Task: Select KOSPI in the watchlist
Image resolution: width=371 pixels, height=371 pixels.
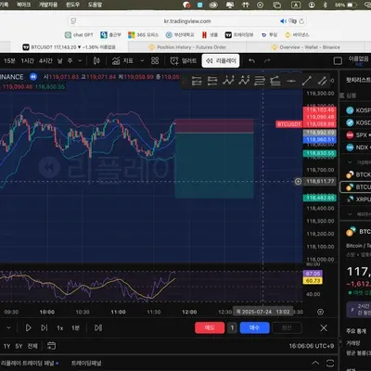Action: 358,110
